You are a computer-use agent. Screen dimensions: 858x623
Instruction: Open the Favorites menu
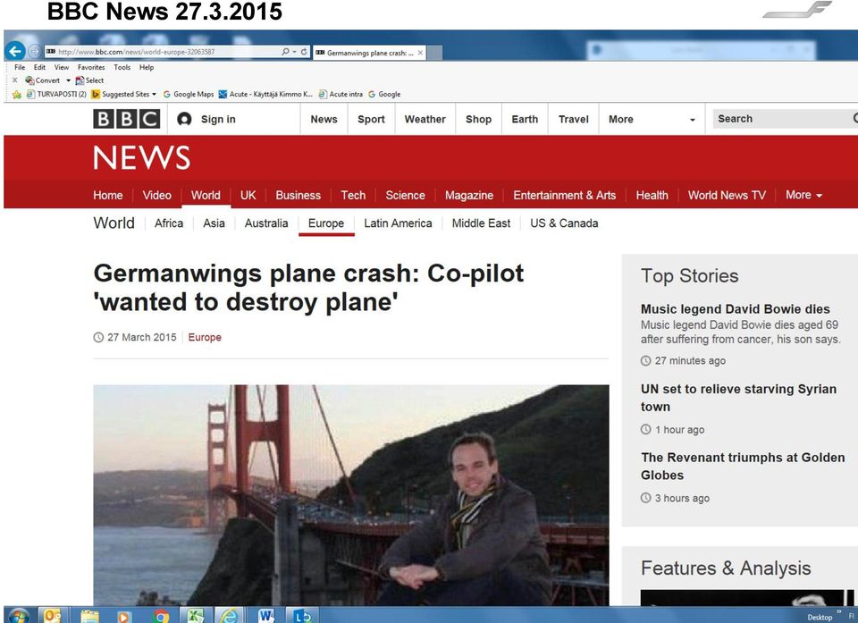tap(91, 67)
